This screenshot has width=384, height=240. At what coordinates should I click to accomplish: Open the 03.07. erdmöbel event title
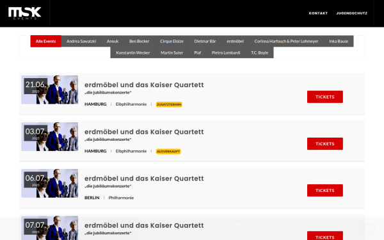[x=144, y=132]
